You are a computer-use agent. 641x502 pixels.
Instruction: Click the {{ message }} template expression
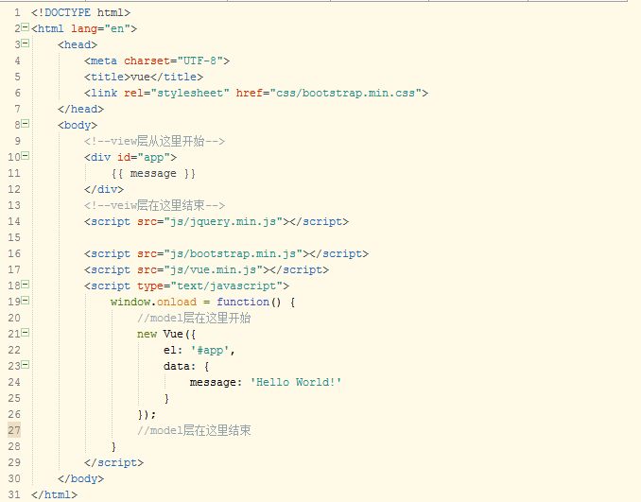click(153, 174)
